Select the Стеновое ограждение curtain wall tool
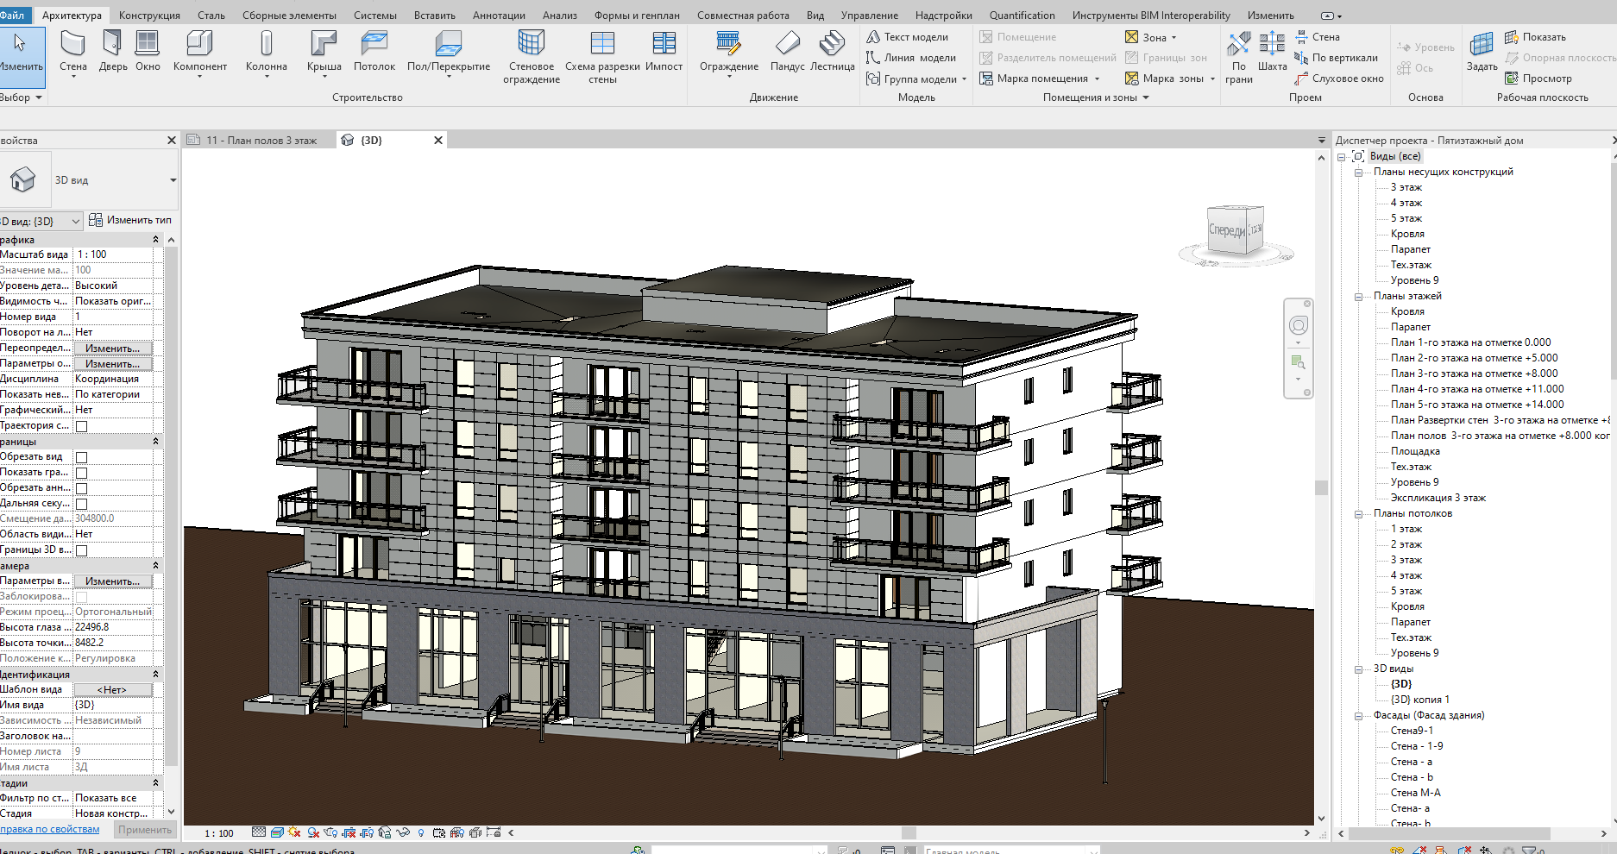 [x=532, y=57]
